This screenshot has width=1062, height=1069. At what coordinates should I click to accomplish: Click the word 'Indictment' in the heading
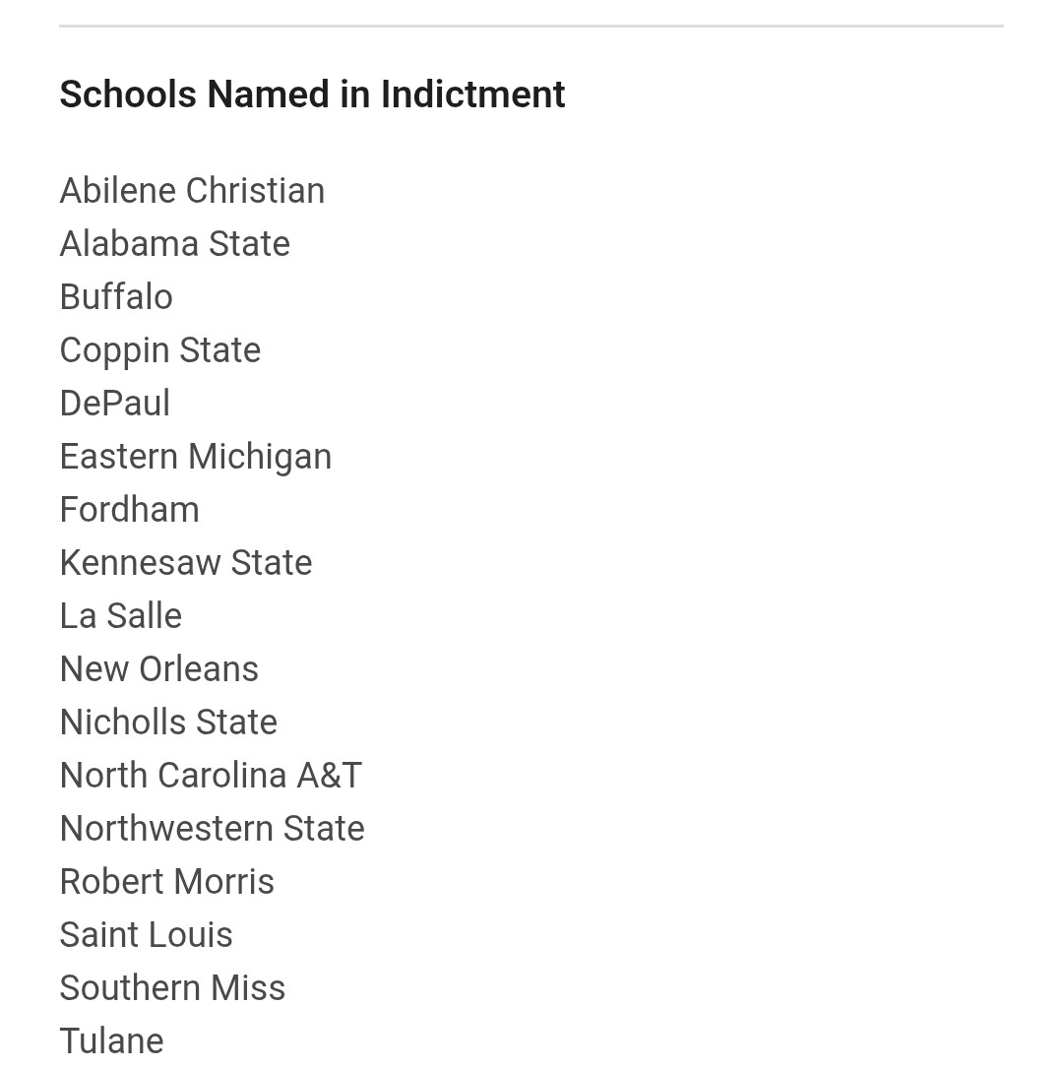pos(472,94)
